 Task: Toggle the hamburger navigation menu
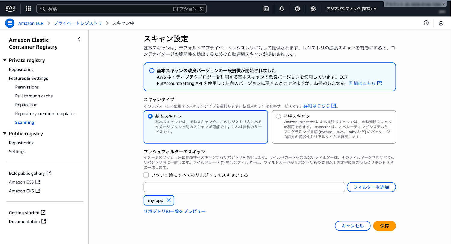pos(10,23)
